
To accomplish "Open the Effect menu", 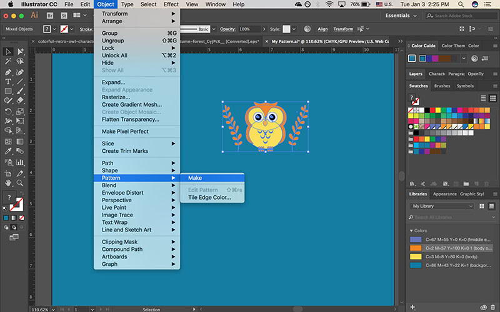I will [x=171, y=4].
